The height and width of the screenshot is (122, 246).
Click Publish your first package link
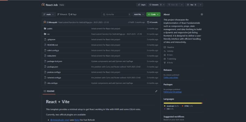(173, 92)
